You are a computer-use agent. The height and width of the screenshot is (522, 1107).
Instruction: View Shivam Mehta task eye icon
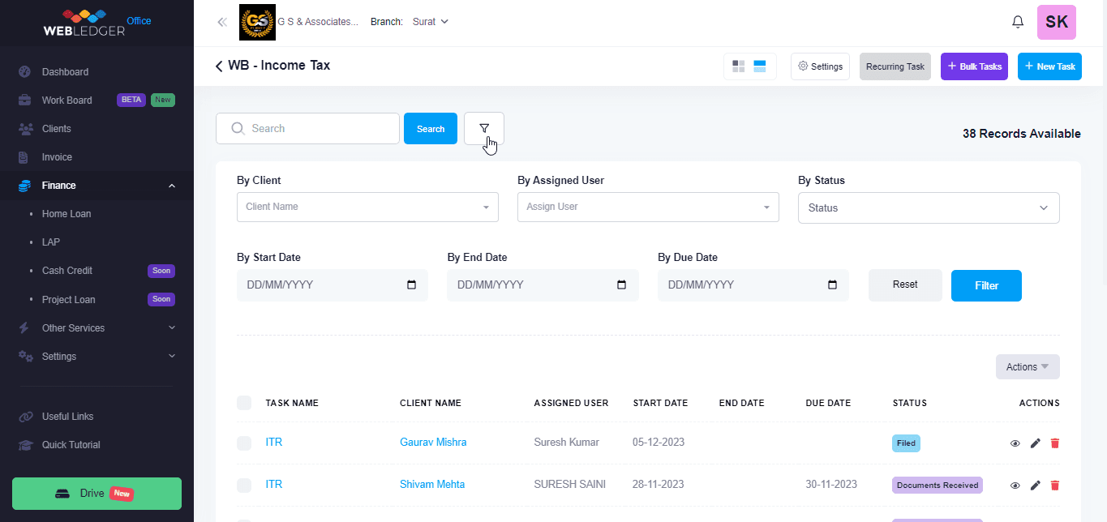[x=1015, y=486]
